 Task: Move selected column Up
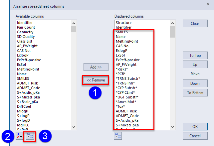coord(195,64)
